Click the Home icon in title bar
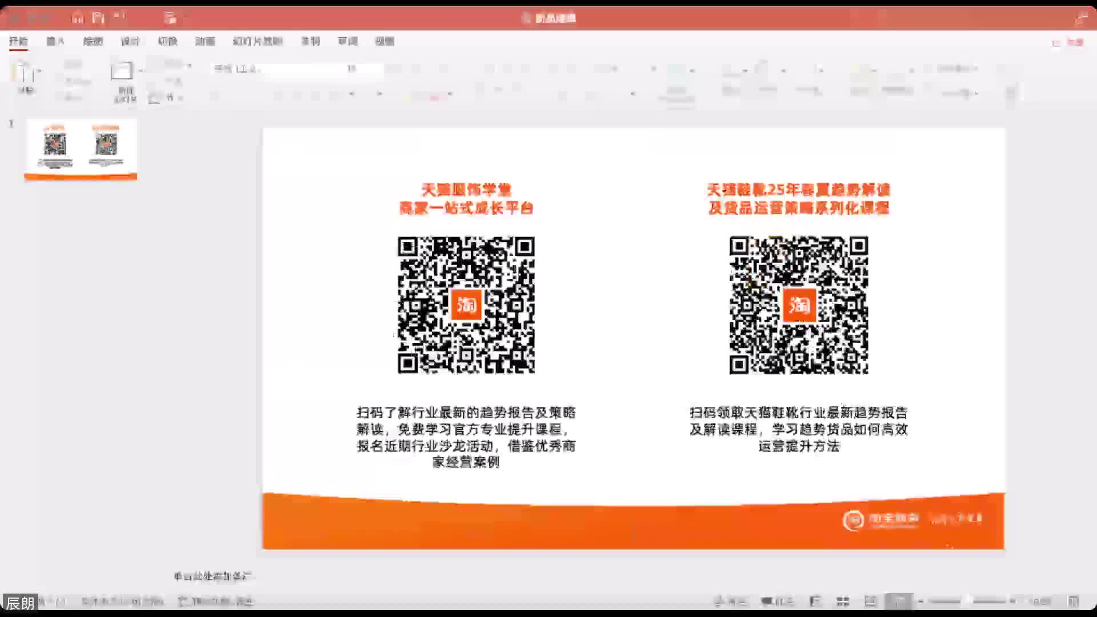The width and height of the screenshot is (1097, 617). 78,18
